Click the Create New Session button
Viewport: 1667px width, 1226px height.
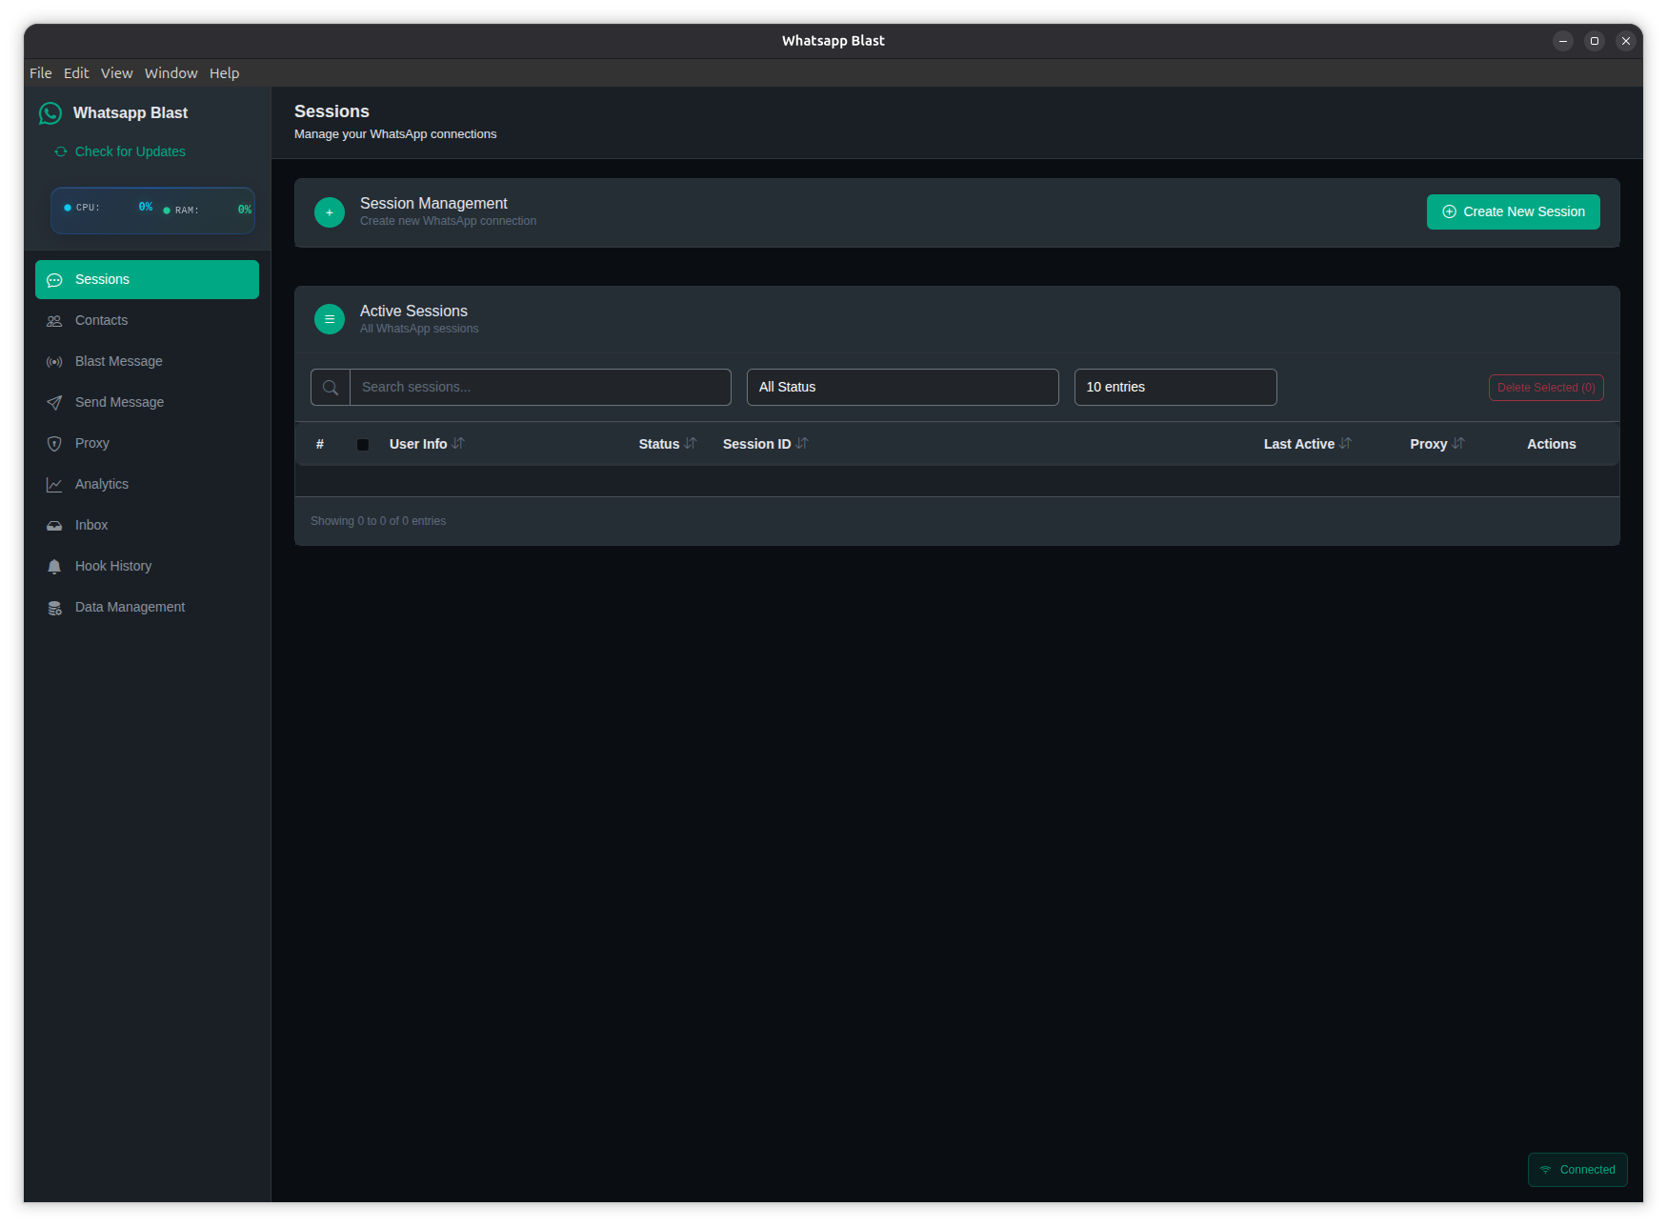coord(1512,211)
